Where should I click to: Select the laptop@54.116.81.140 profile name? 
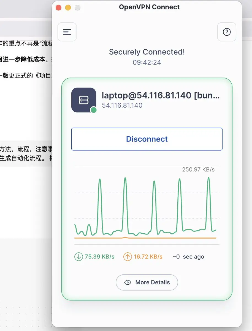[x=161, y=95]
